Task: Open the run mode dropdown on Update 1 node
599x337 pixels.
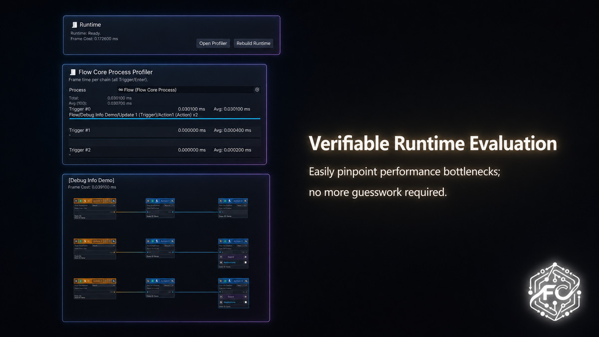Action: pos(103,205)
